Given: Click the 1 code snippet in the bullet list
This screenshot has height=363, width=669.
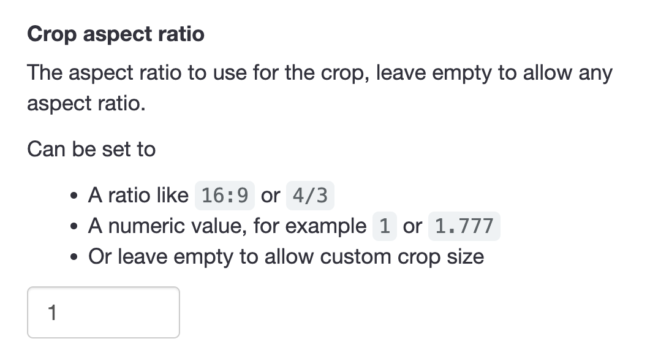Looking at the screenshot, I should click(385, 226).
